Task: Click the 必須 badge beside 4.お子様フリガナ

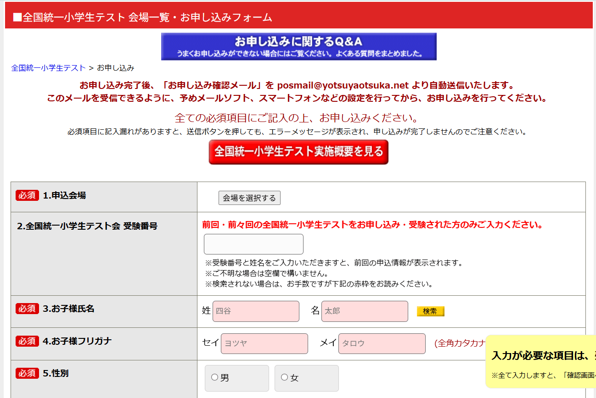Action: pyautogui.click(x=27, y=341)
